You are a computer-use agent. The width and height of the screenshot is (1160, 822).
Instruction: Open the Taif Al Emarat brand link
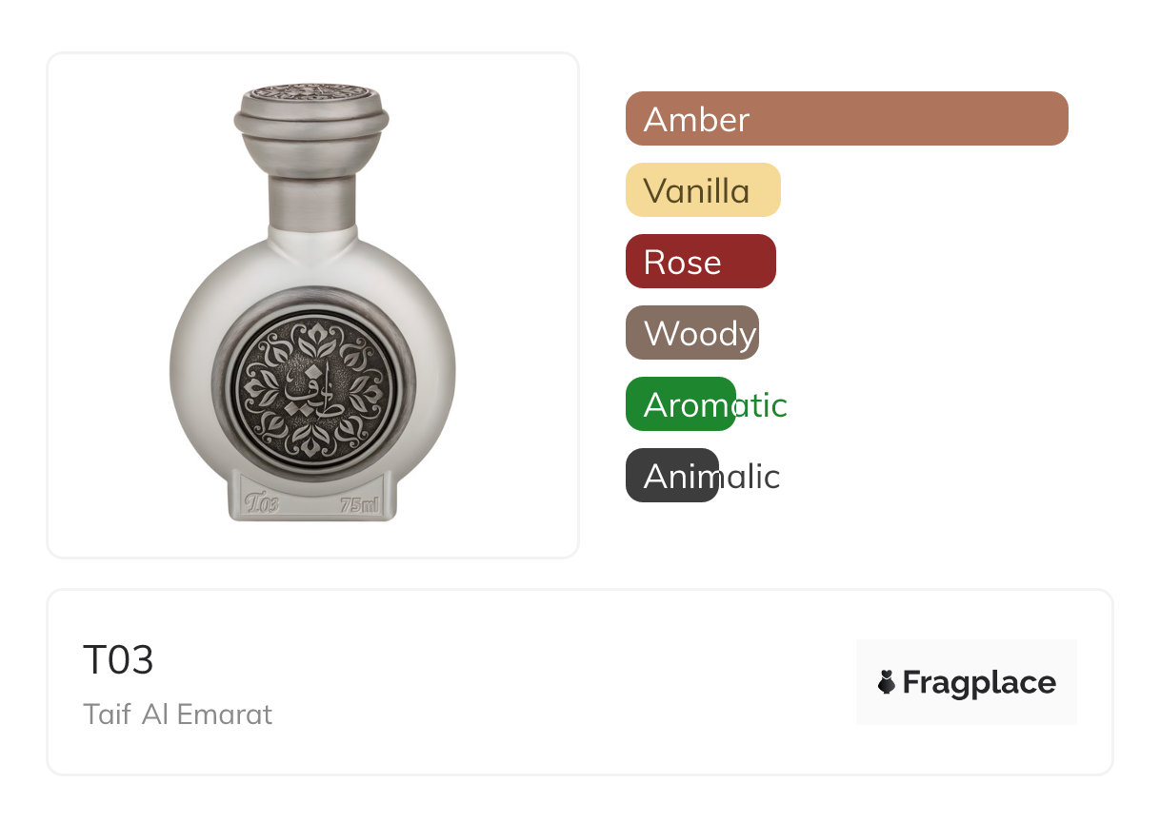point(177,714)
